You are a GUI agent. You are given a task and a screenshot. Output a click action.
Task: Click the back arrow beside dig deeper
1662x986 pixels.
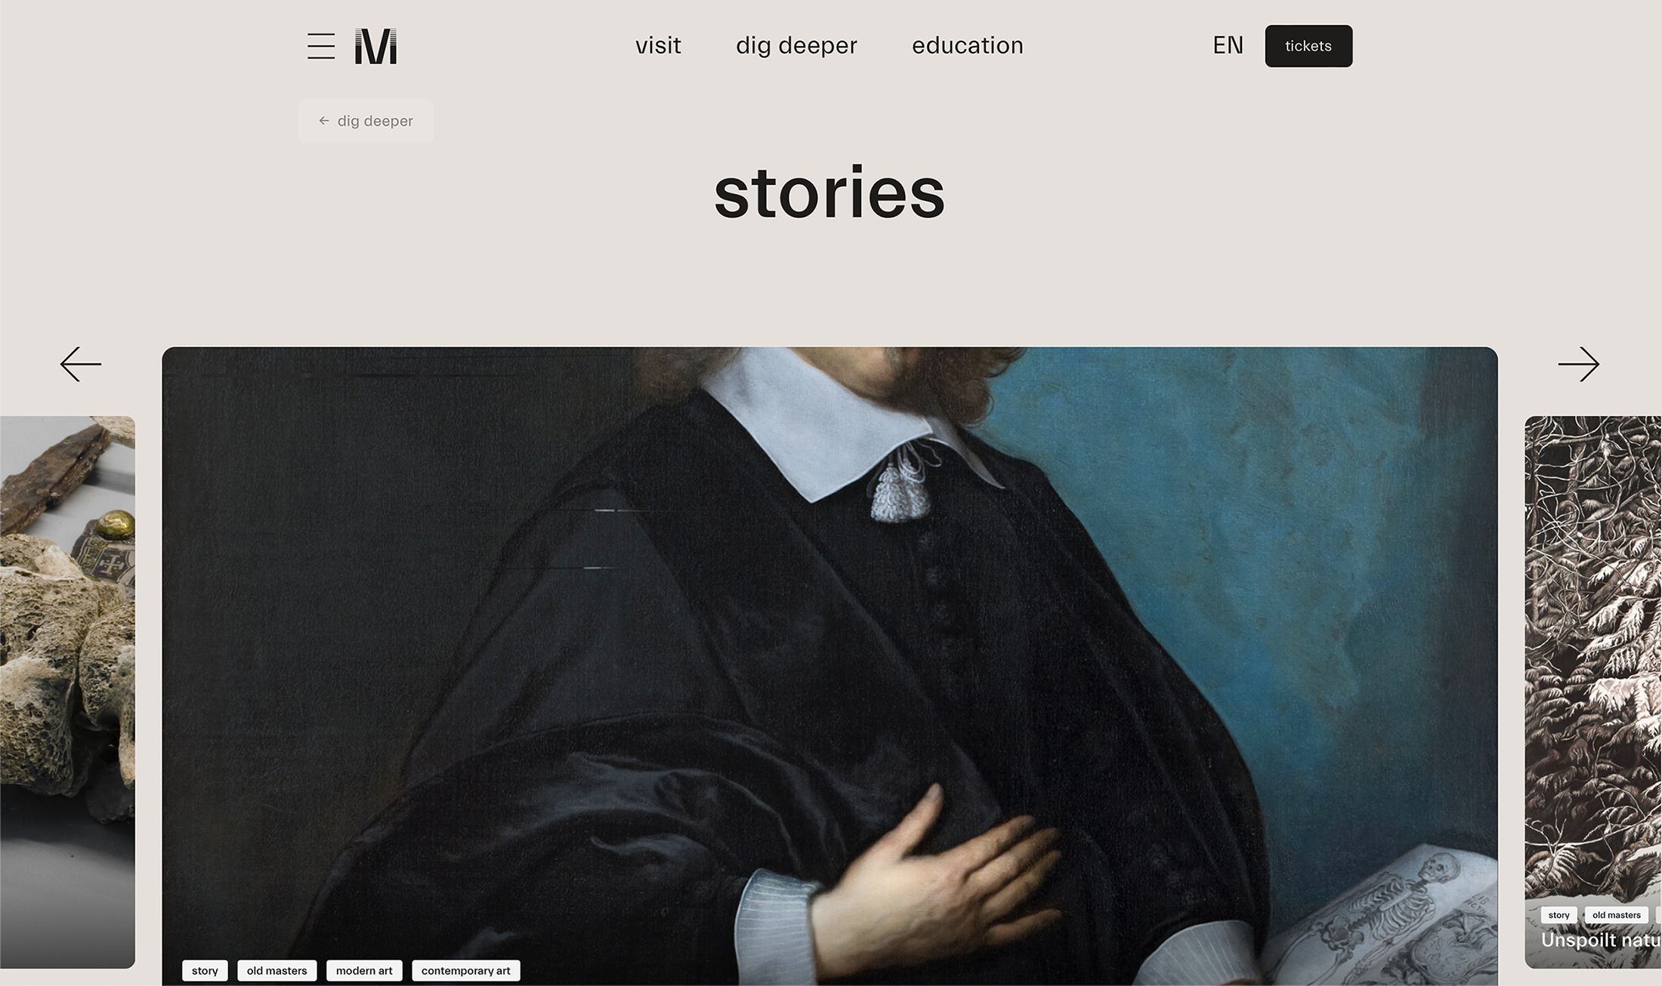[x=324, y=121]
